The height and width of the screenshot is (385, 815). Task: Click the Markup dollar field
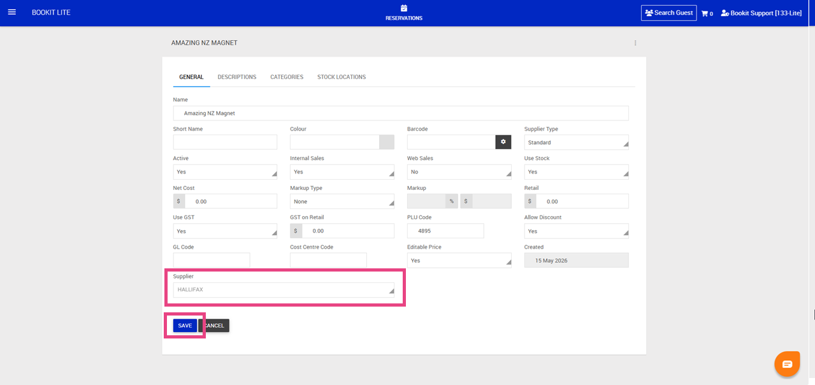[x=492, y=201]
